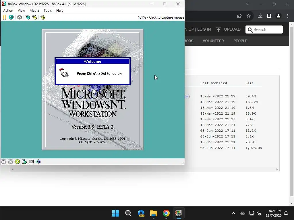Open the Windows Start menu
The image size is (294, 220).
point(115,213)
